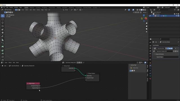The height and width of the screenshot is (101, 180).
Task: Open the Render menu
Action: [x=11, y=8]
